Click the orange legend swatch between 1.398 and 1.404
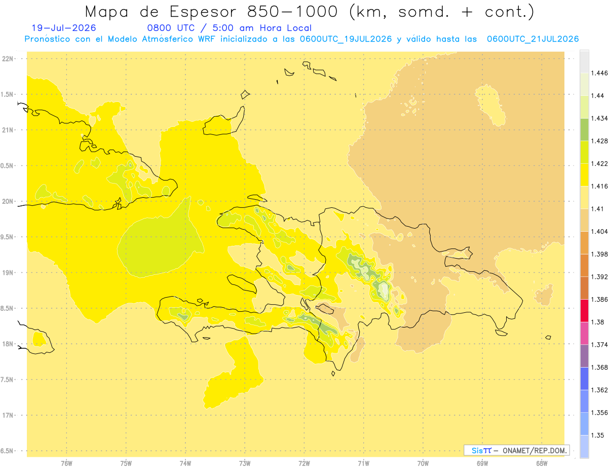This screenshot has height=470, width=608. tap(584, 243)
